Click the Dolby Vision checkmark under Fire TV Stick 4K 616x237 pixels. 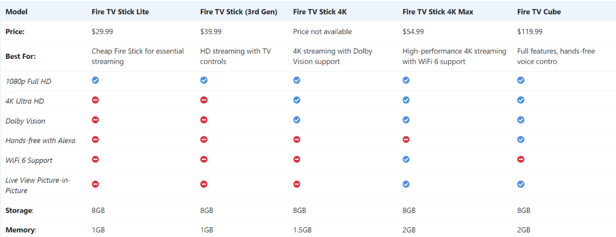point(297,120)
